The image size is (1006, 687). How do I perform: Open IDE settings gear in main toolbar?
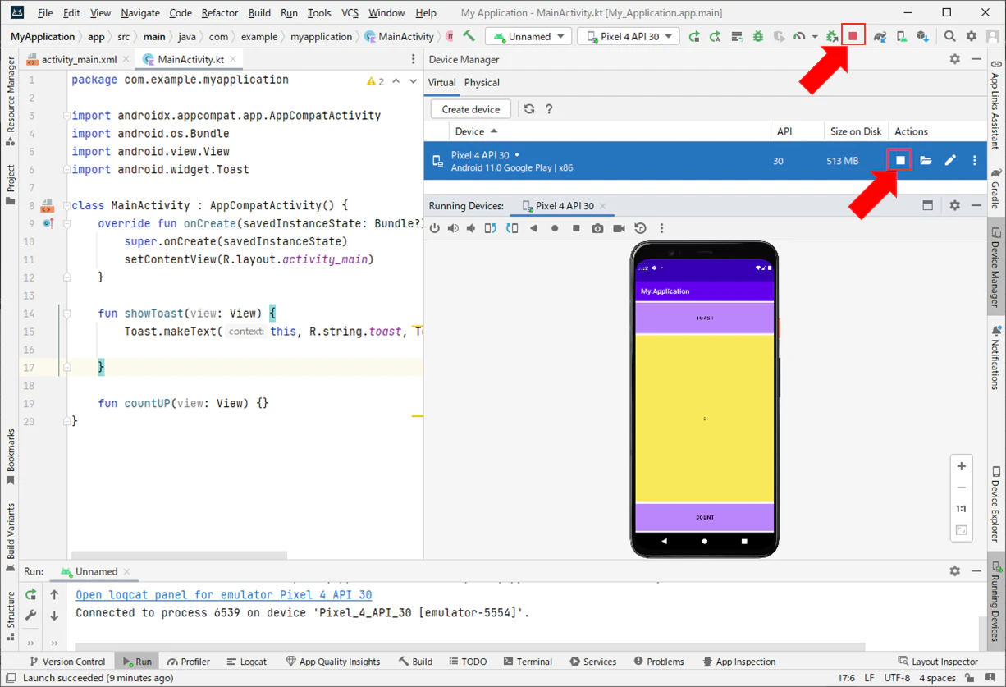click(x=971, y=36)
